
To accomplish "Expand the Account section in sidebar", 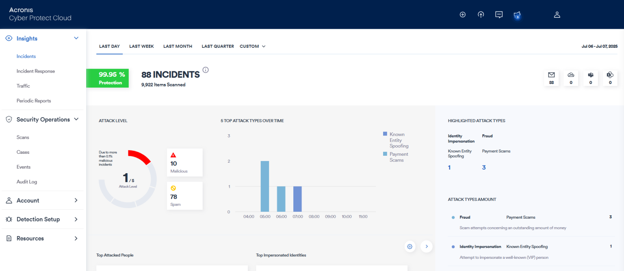I will click(x=28, y=200).
